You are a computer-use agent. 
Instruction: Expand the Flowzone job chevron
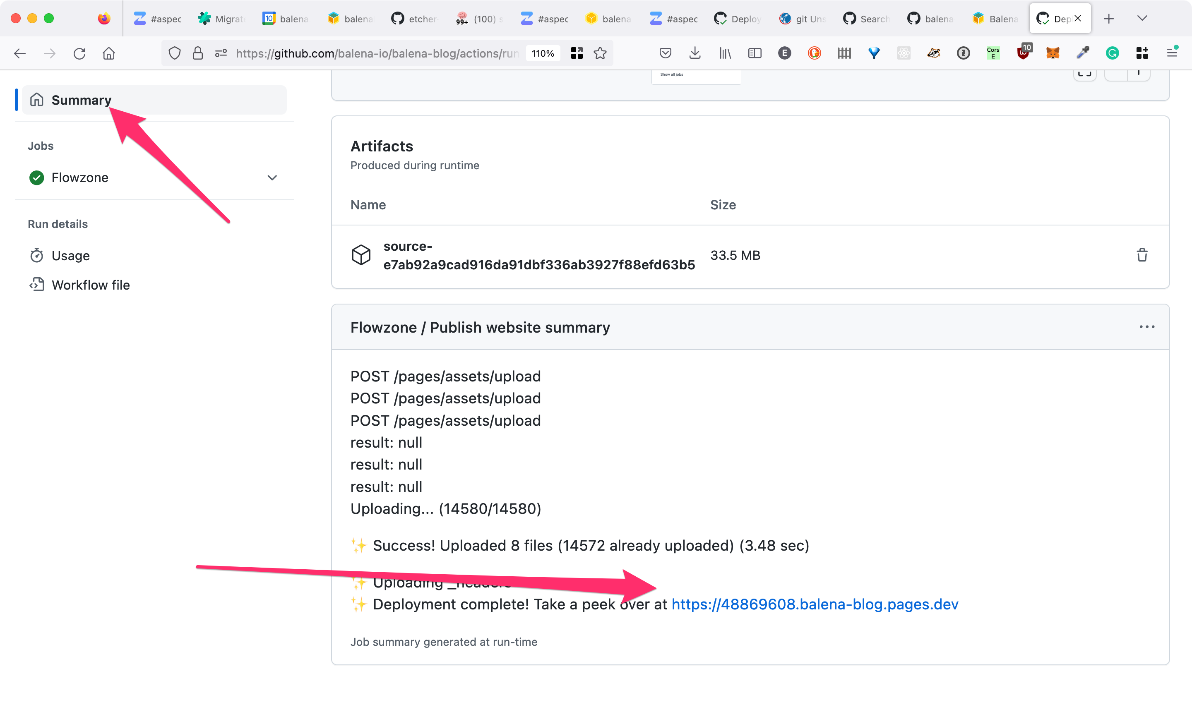[272, 177]
